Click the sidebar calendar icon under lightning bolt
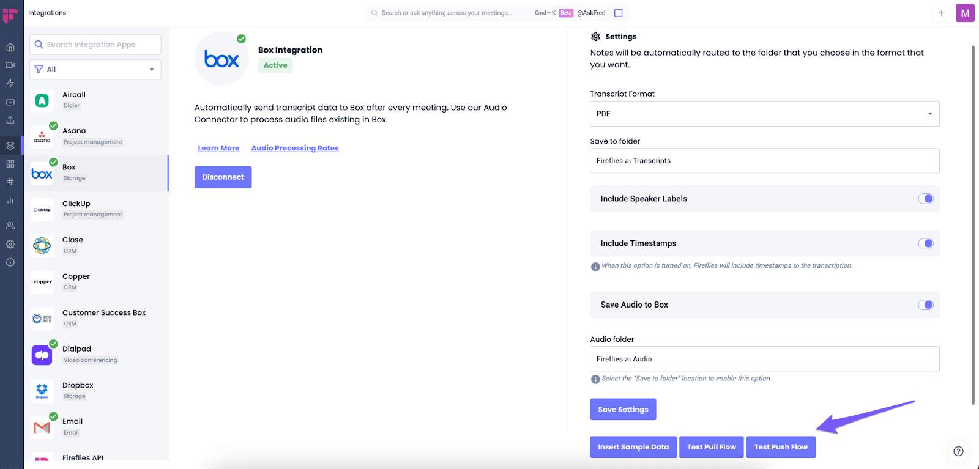 coord(10,102)
